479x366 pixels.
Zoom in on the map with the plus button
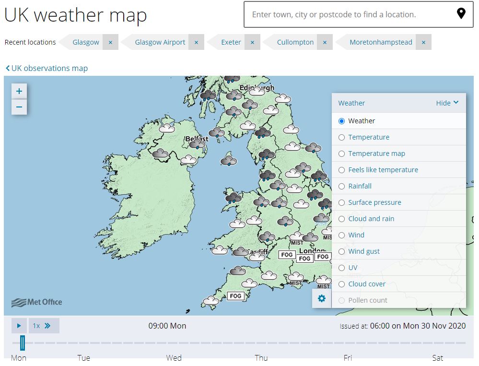pos(19,91)
